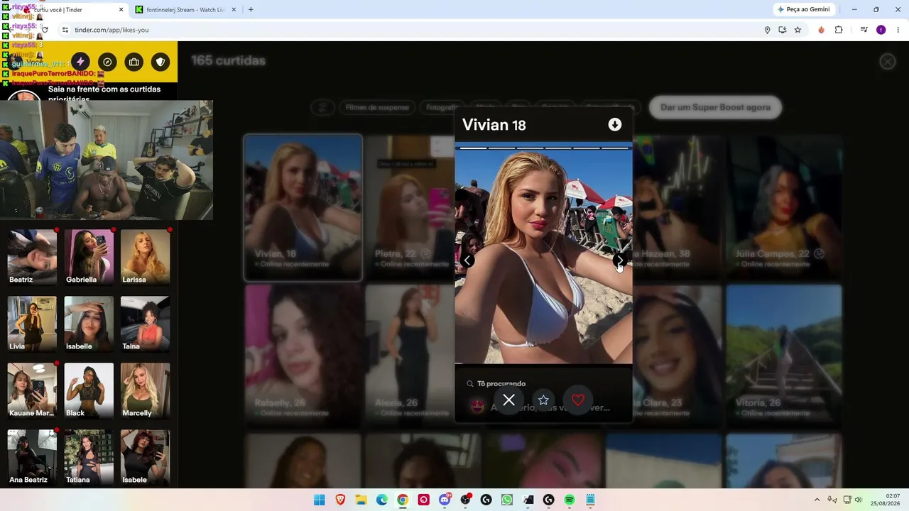
Task: Open the Tinder boost lightning icon
Action: [x=80, y=62]
